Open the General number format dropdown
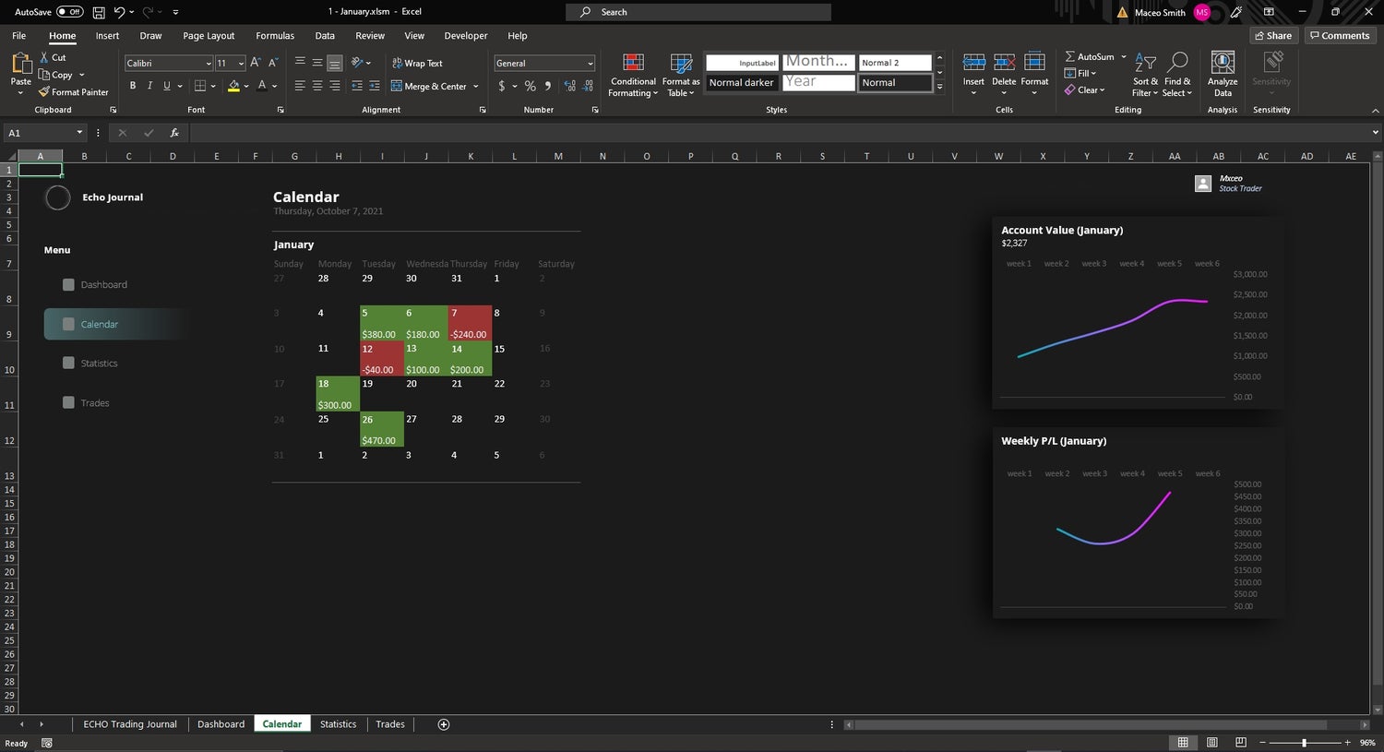The image size is (1384, 752). tap(590, 64)
